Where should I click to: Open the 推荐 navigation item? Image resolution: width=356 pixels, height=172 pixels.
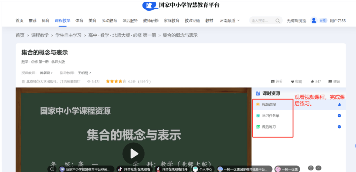(32, 21)
